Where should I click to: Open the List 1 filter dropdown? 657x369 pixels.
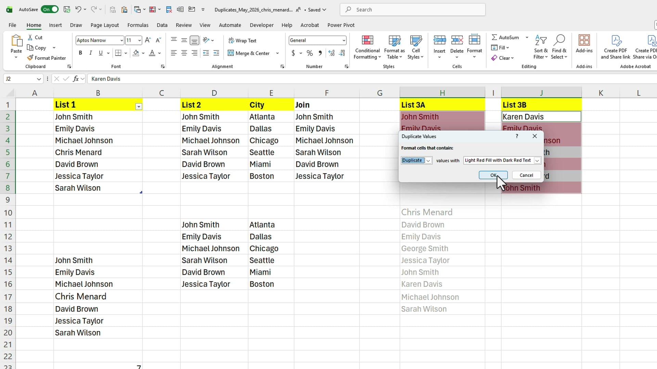139,107
